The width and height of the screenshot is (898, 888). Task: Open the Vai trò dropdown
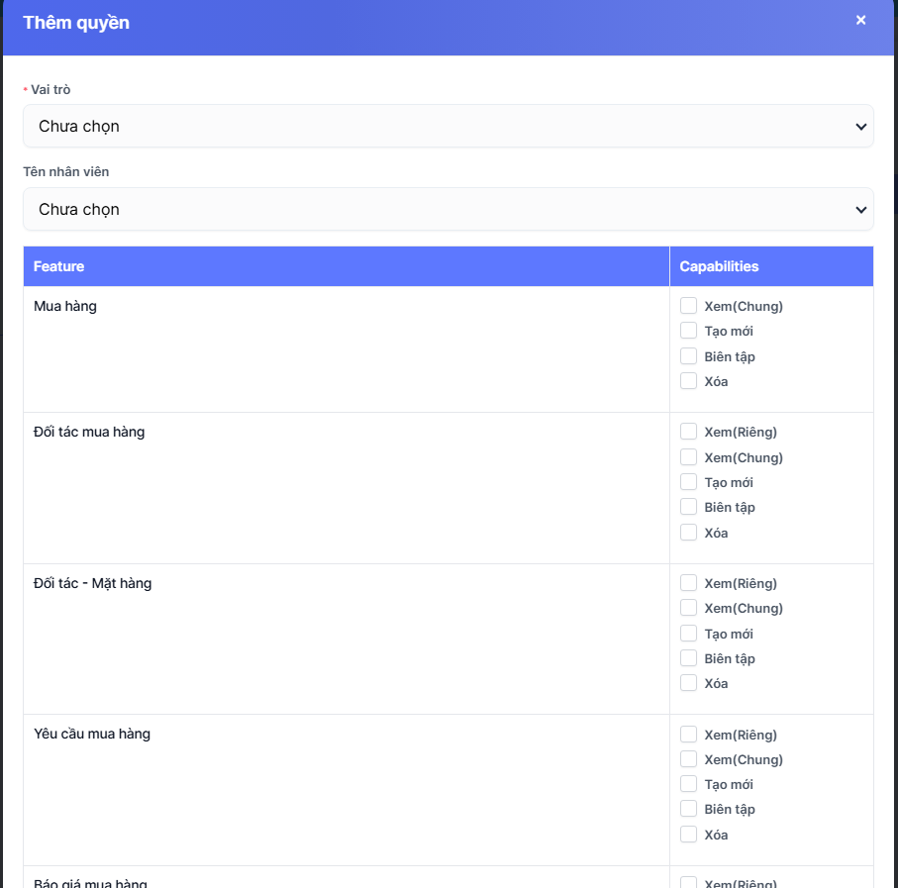448,127
